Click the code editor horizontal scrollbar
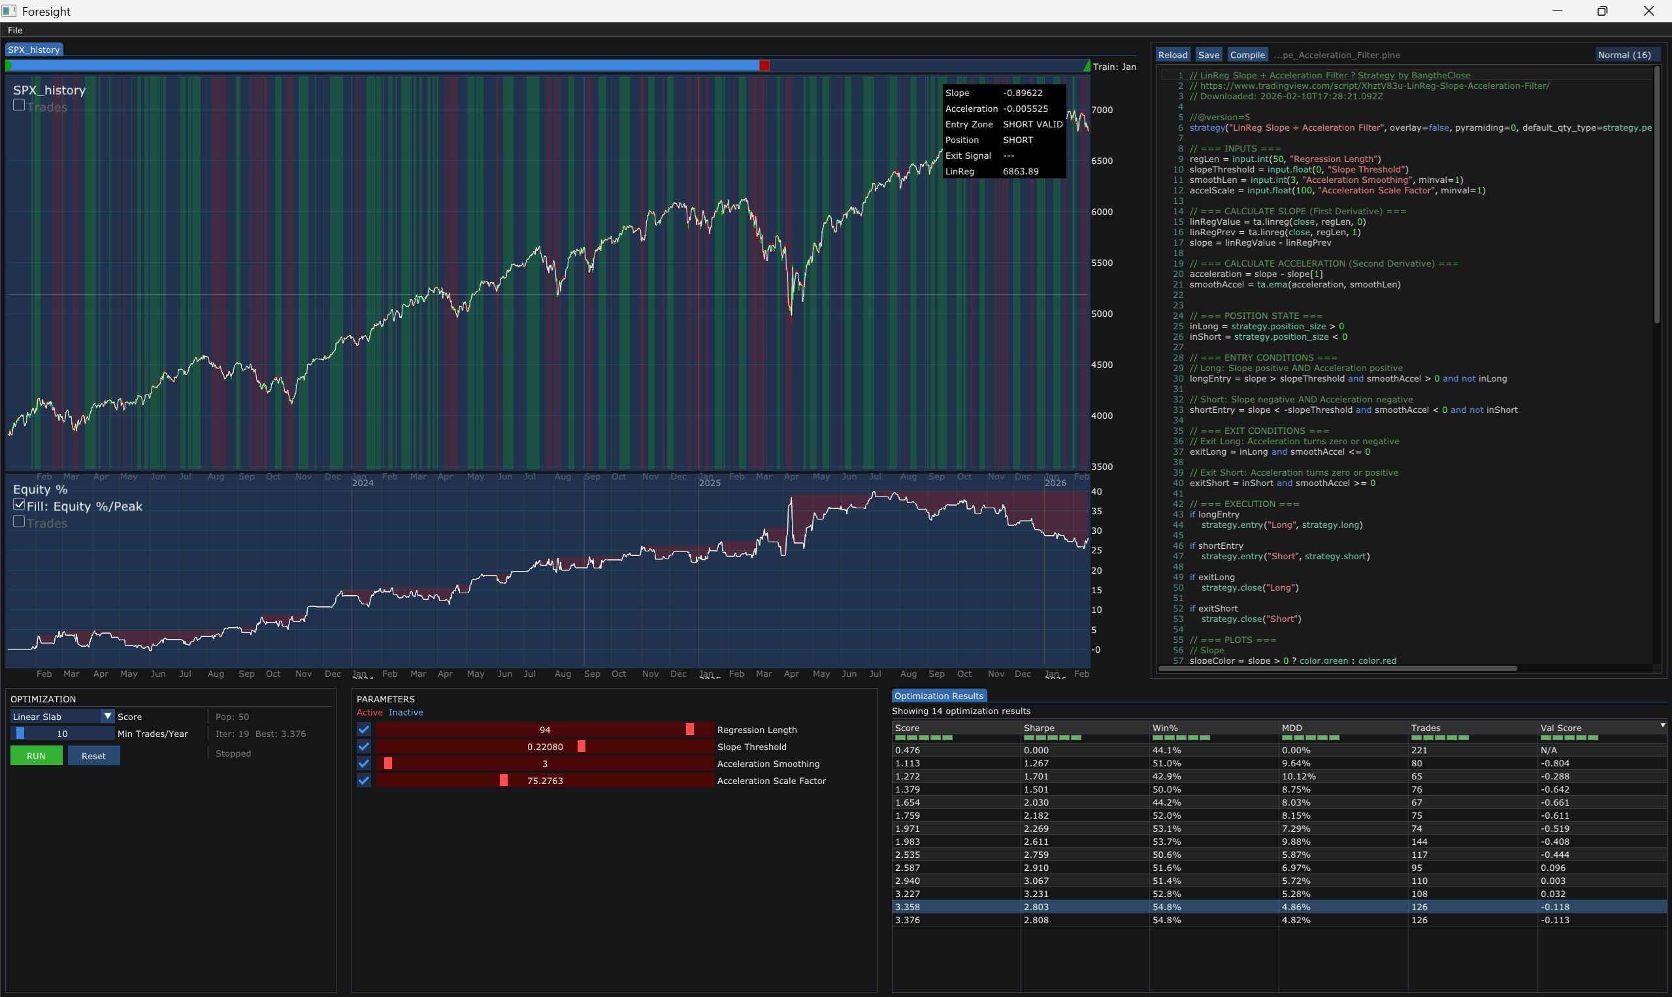The height and width of the screenshot is (997, 1672). click(1337, 668)
